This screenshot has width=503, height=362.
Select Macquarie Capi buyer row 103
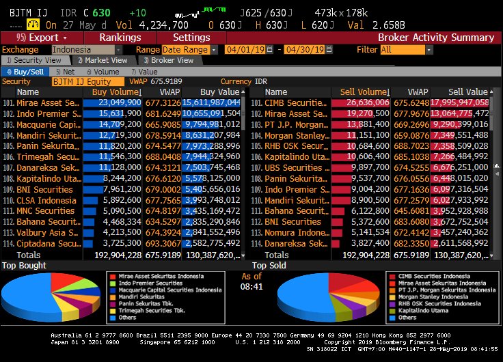(x=121, y=124)
